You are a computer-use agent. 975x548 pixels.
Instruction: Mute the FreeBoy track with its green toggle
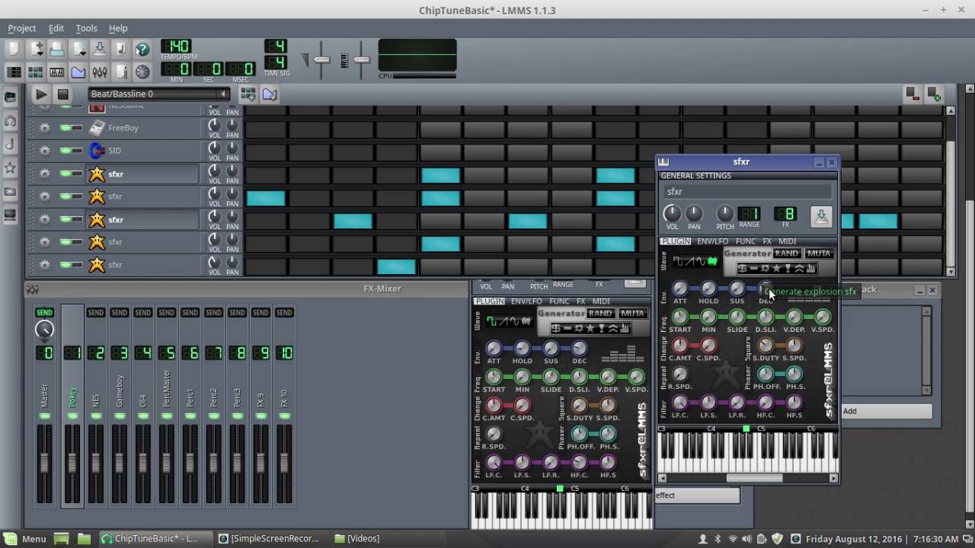pyautogui.click(x=66, y=128)
